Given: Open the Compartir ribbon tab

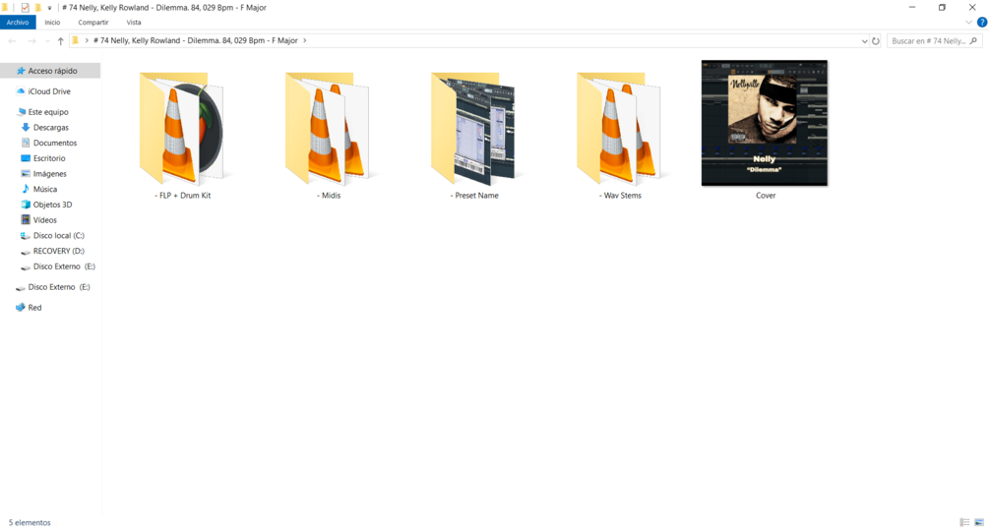Looking at the screenshot, I should (x=93, y=22).
